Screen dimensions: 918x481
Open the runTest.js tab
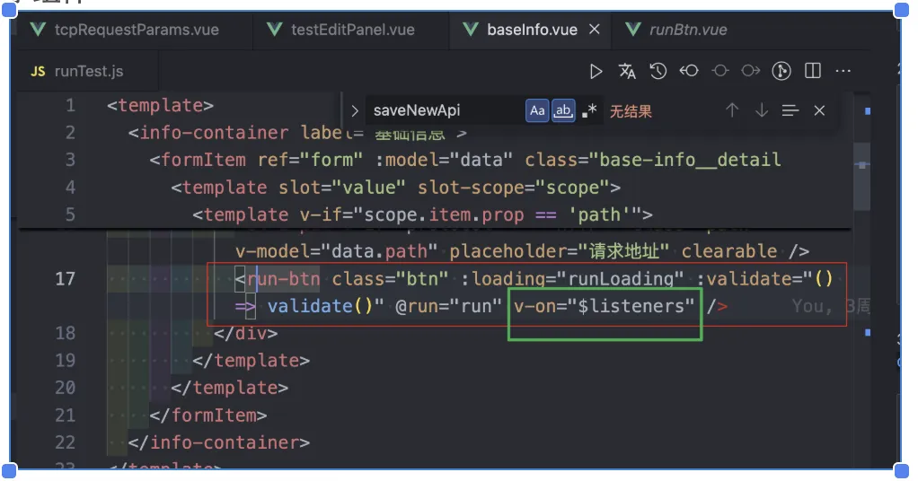88,72
